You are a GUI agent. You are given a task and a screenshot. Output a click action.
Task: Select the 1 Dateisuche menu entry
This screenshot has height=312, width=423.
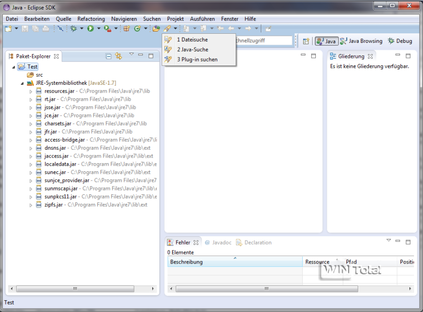[x=198, y=40]
